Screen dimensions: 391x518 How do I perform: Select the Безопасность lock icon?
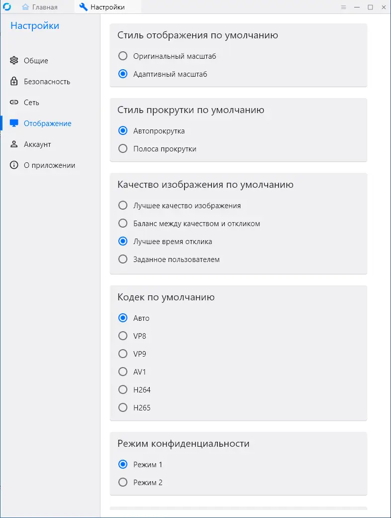pyautogui.click(x=14, y=81)
